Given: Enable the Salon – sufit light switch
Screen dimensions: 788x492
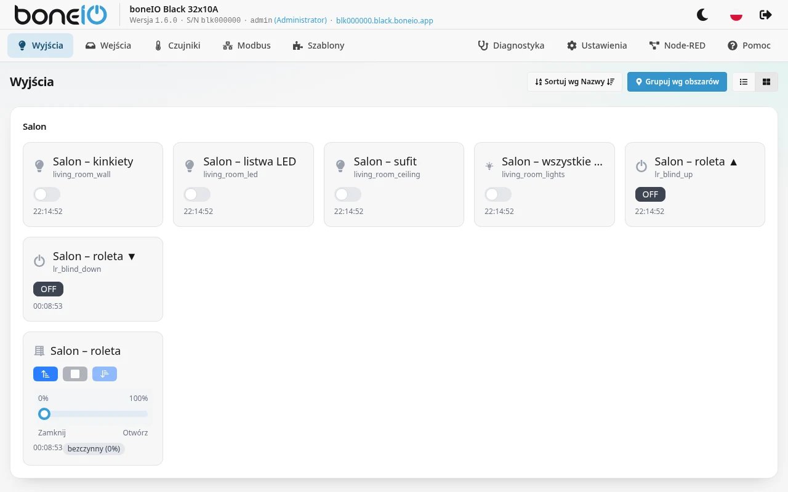Looking at the screenshot, I should click(x=348, y=194).
